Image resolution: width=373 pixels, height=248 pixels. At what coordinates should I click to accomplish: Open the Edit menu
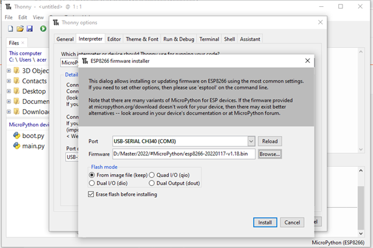22,17
